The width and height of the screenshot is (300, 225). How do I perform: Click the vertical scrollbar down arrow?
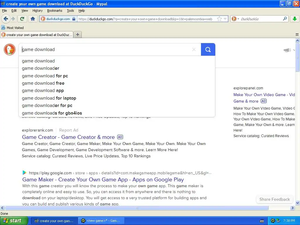tap(297, 203)
